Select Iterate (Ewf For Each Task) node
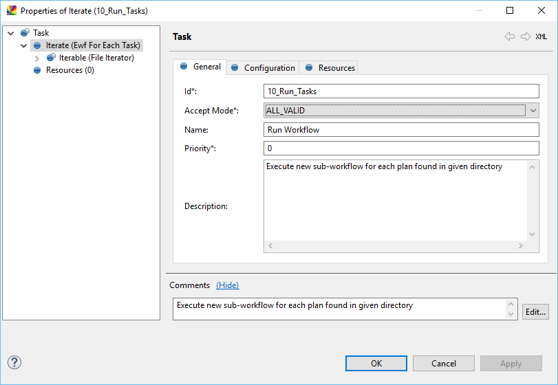The height and width of the screenshot is (385, 558). 92,45
